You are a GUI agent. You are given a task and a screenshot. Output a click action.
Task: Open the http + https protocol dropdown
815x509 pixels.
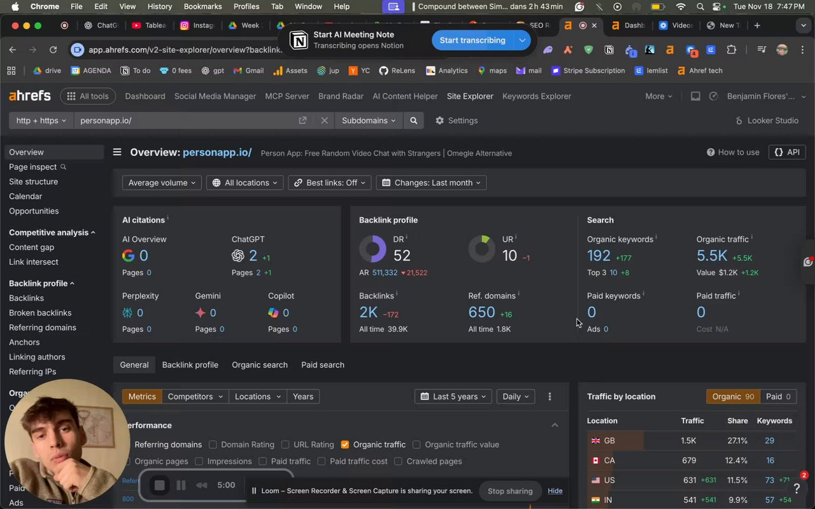point(41,120)
